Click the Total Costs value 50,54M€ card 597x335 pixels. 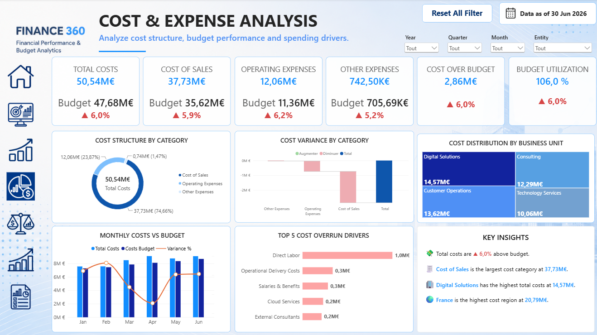tap(96, 91)
